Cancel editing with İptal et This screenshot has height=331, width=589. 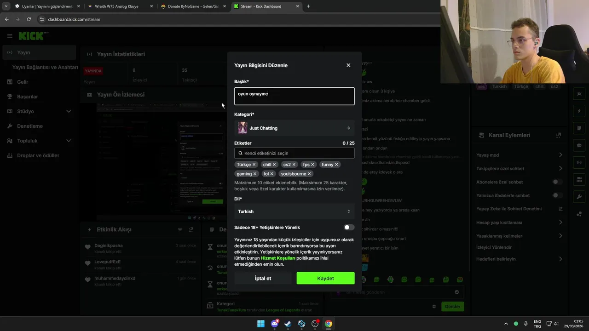tap(263, 278)
